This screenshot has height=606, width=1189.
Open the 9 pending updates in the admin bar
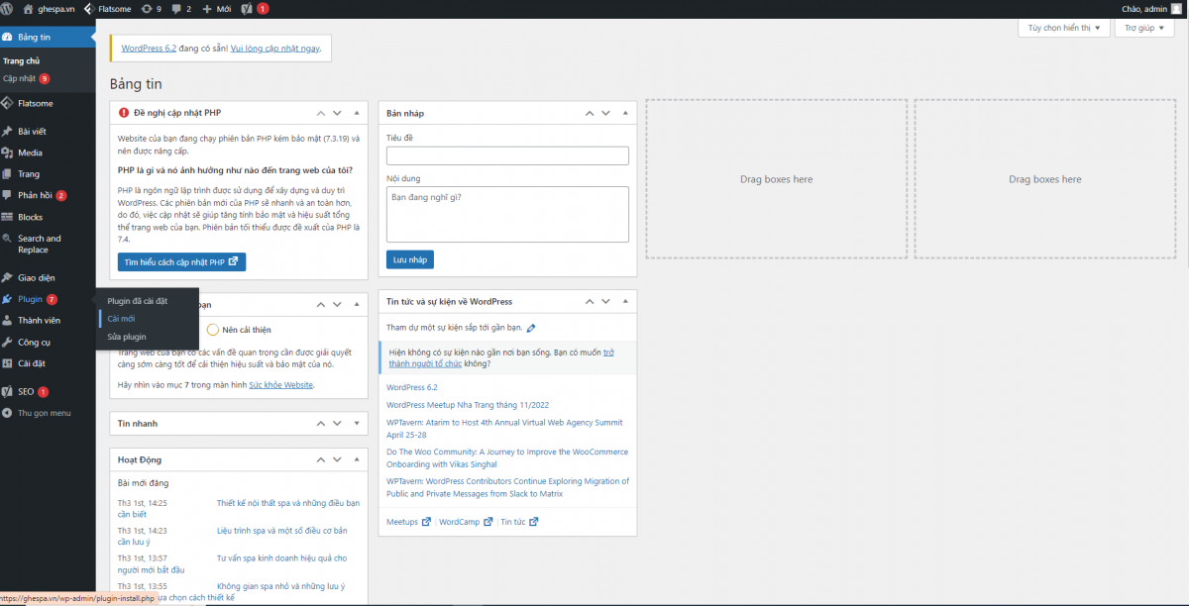click(x=152, y=8)
